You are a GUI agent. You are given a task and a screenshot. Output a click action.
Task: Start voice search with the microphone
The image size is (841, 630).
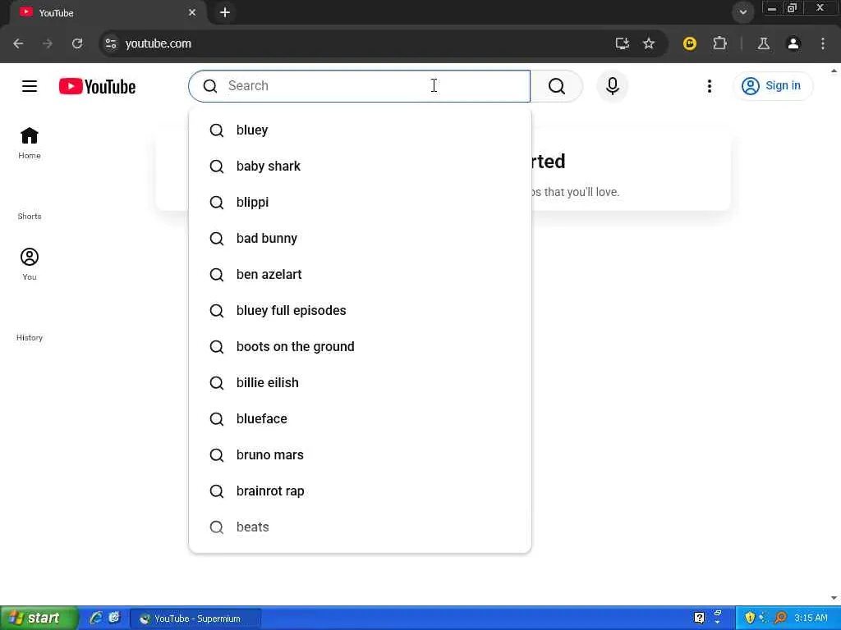click(612, 85)
